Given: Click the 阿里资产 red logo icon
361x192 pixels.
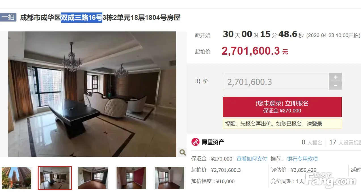Looking at the screenshot, I should click(195, 142).
